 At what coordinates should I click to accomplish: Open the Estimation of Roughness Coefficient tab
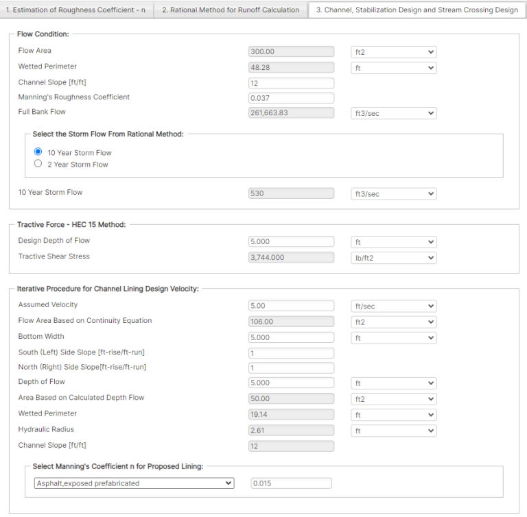coord(76,10)
